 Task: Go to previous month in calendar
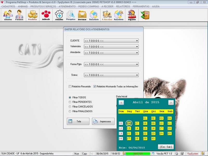coord(121,102)
